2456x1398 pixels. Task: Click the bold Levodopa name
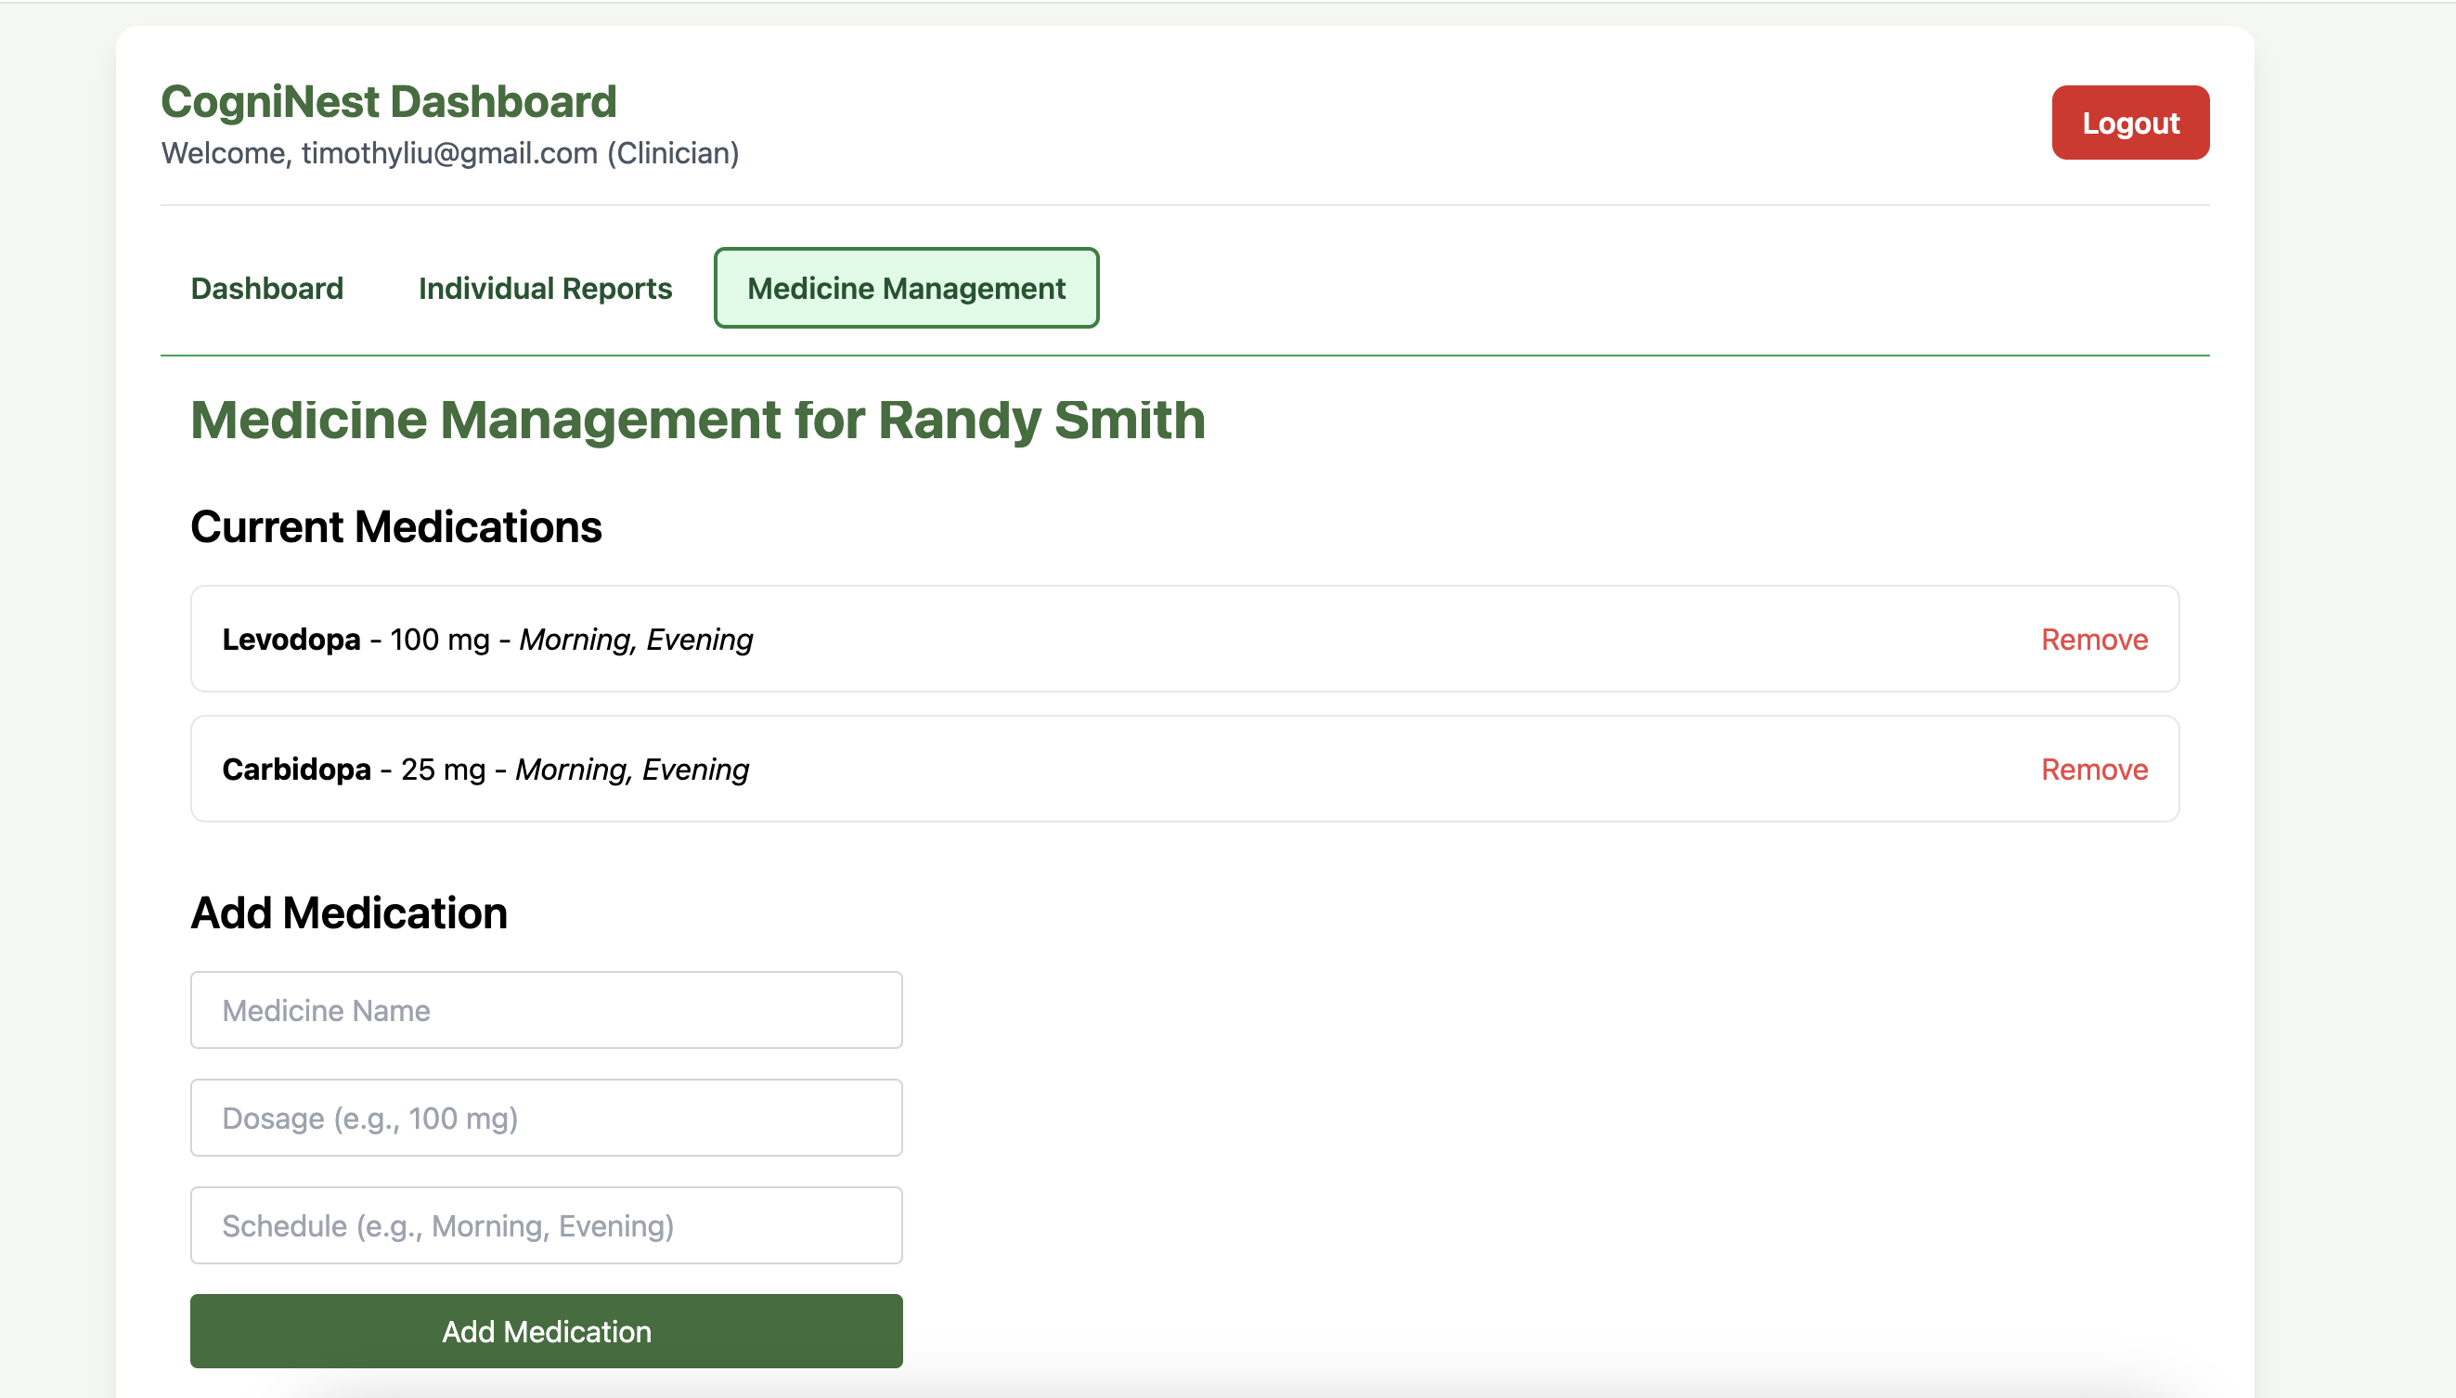pos(291,640)
